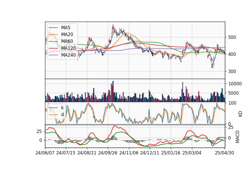The height and width of the screenshot is (180, 250).
Task: Click the 24/08/21 date label
Action: point(87,153)
